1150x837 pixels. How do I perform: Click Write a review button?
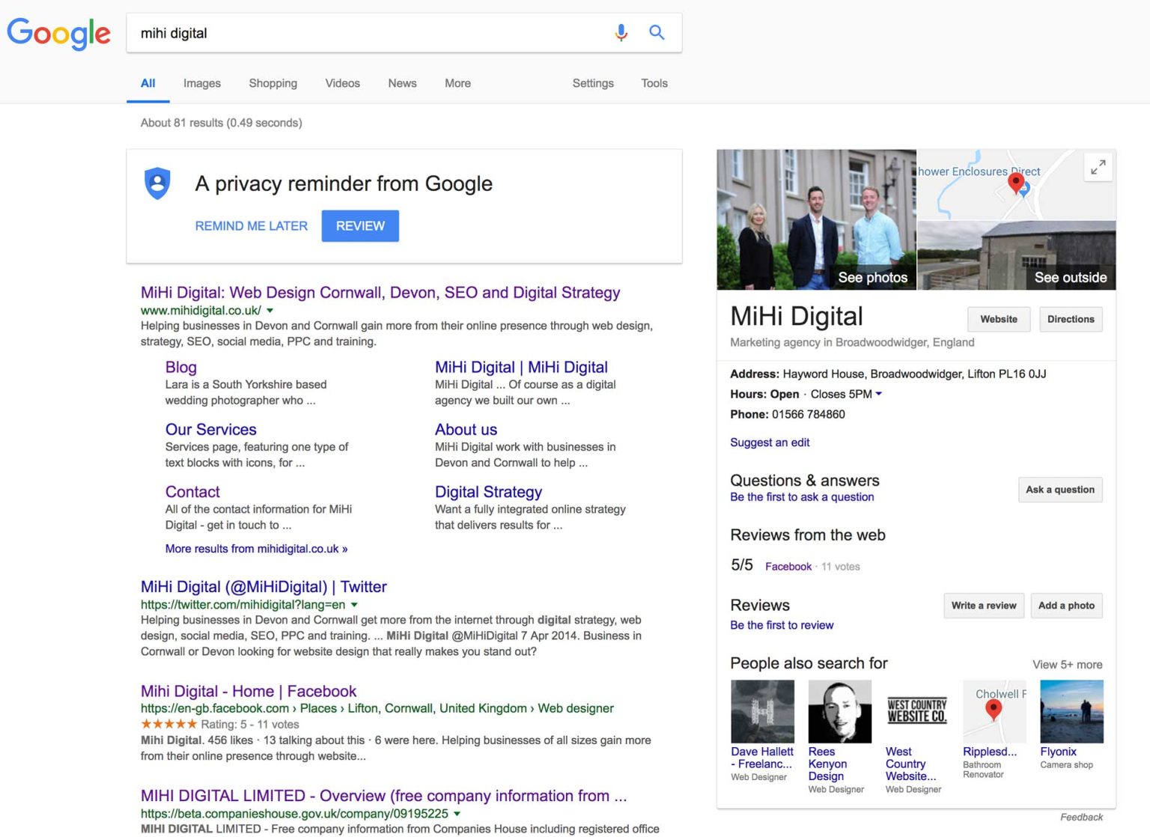click(x=984, y=606)
